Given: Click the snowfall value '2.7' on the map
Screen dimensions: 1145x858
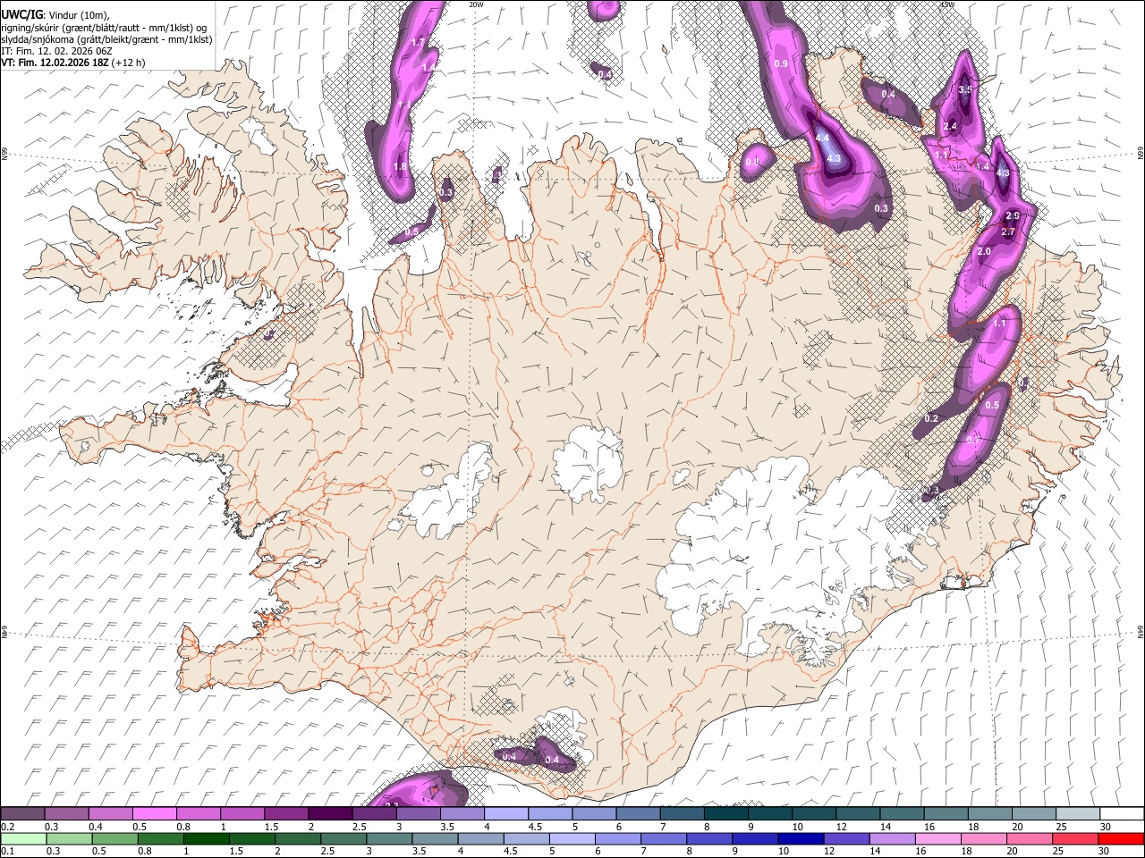Looking at the screenshot, I should click(1008, 232).
